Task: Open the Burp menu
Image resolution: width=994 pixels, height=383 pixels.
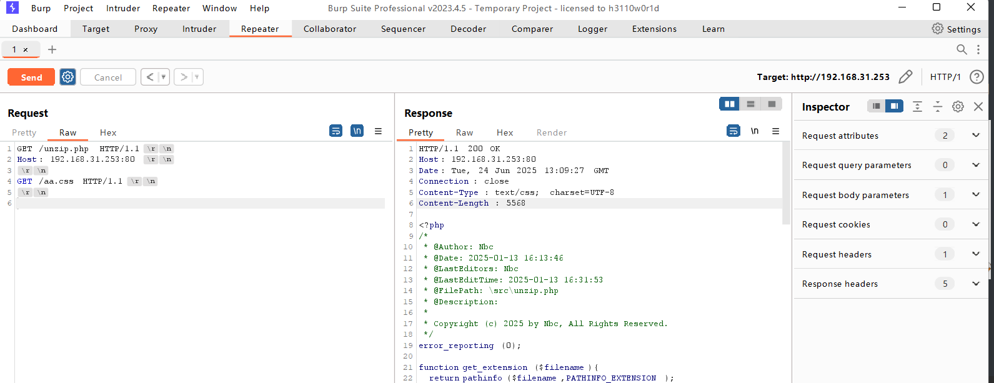Action: [41, 8]
